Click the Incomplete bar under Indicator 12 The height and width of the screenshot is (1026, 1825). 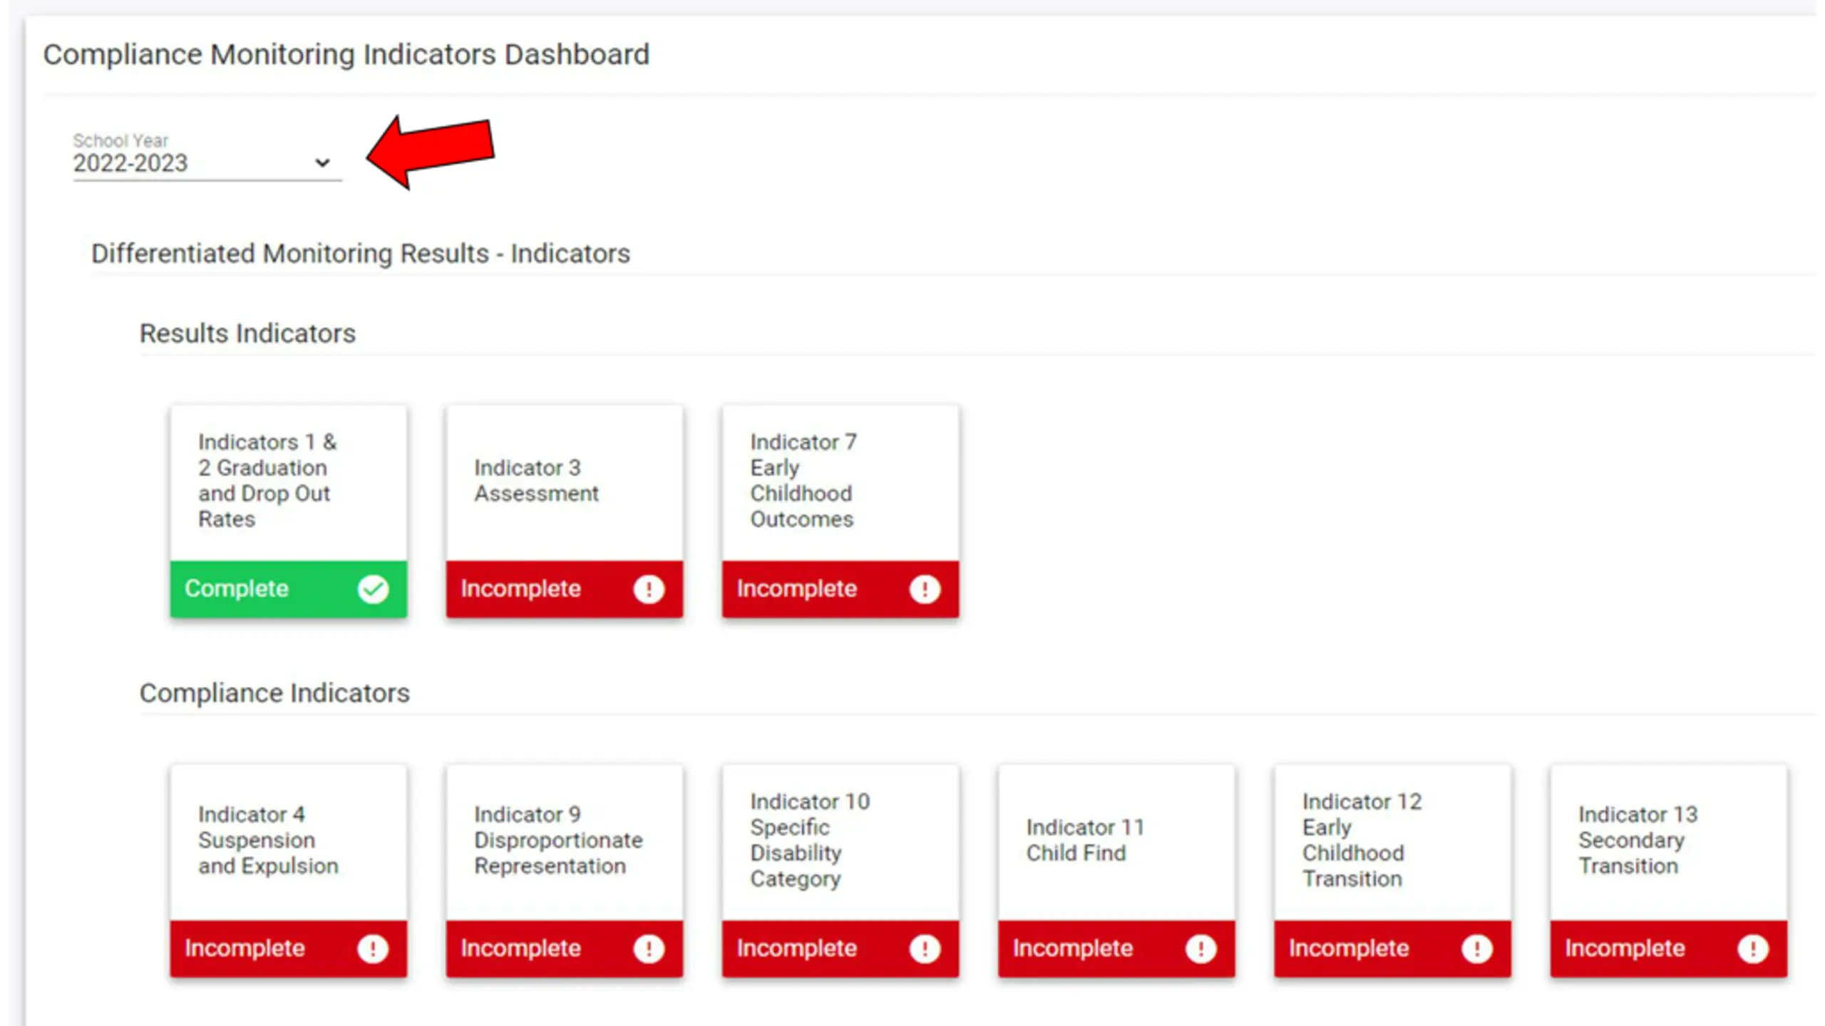tap(1392, 948)
